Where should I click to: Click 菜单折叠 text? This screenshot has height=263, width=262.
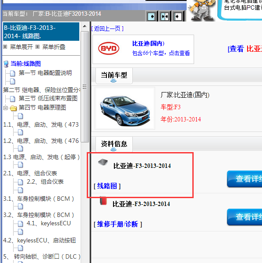(53, 47)
